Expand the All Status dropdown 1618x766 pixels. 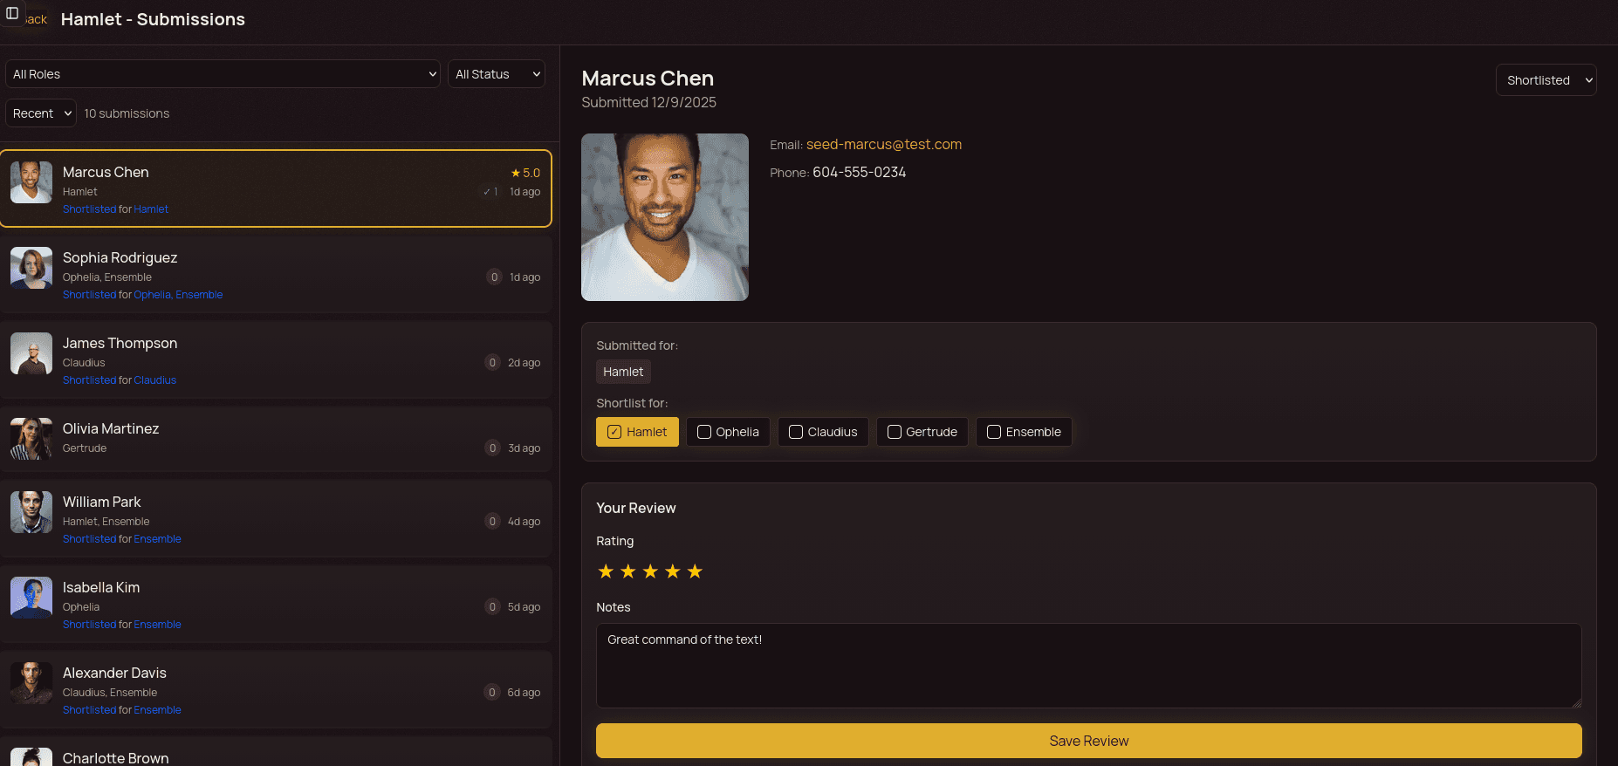(x=497, y=74)
